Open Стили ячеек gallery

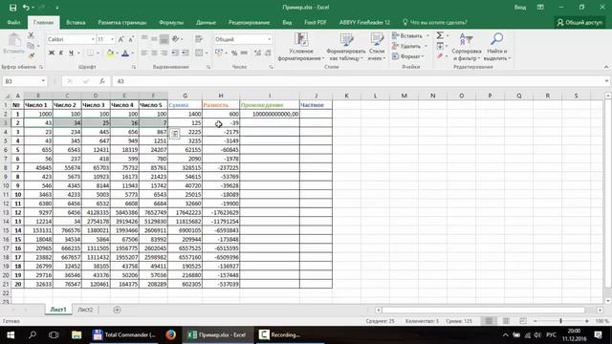tap(377, 47)
